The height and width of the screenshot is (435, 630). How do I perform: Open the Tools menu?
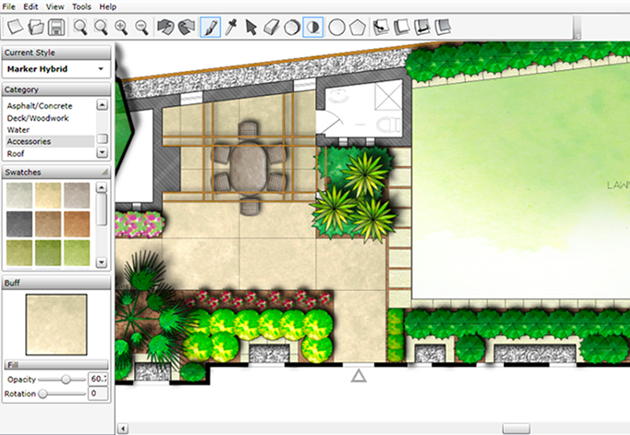pos(82,7)
